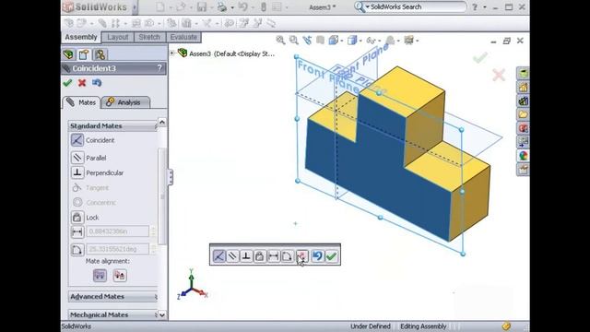The image size is (590, 332).
Task: Open the PropertyManager tab icon
Action: 84,54
